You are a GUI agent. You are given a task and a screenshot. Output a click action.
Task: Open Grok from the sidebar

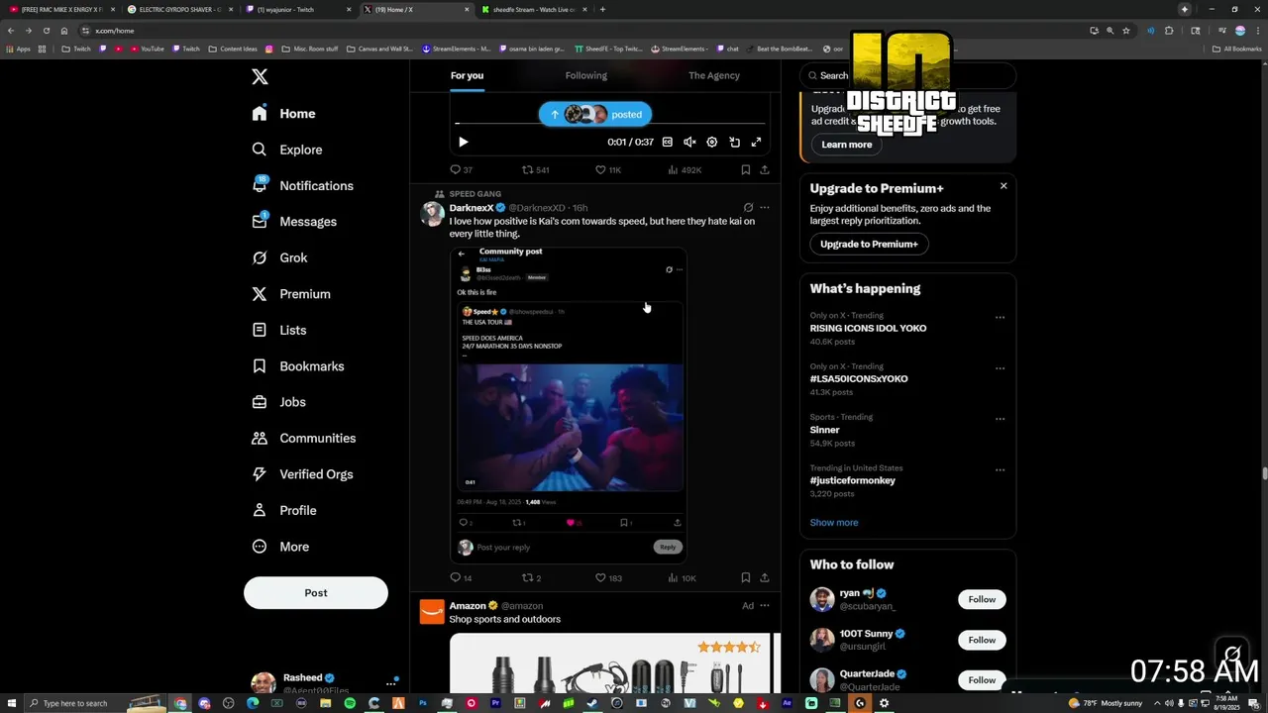[x=280, y=257]
